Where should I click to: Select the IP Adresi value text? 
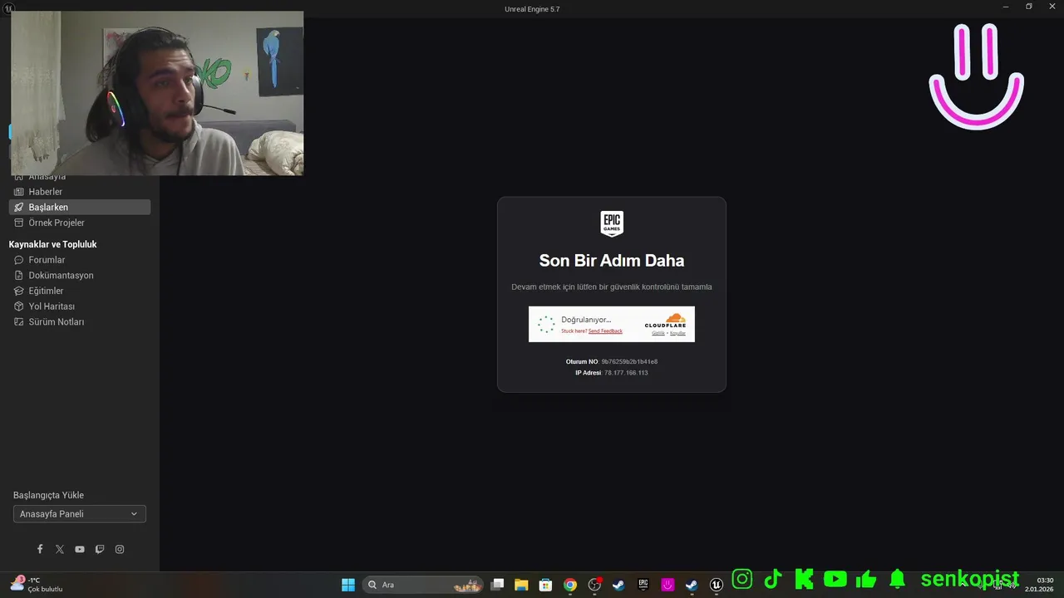click(626, 373)
